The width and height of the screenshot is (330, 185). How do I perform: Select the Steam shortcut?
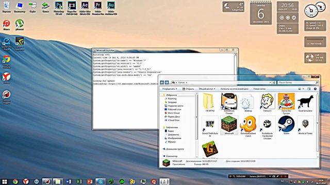[x=286, y=125]
